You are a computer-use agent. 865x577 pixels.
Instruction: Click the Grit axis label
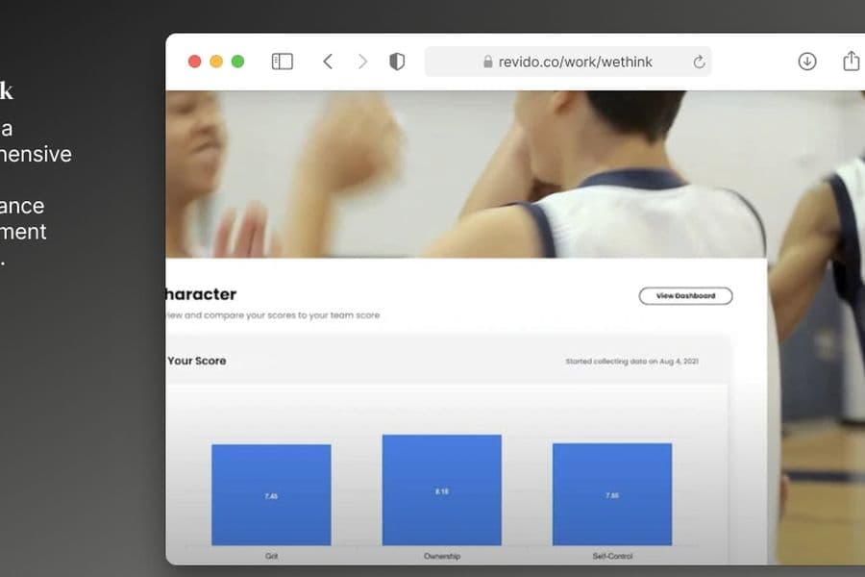[271, 556]
